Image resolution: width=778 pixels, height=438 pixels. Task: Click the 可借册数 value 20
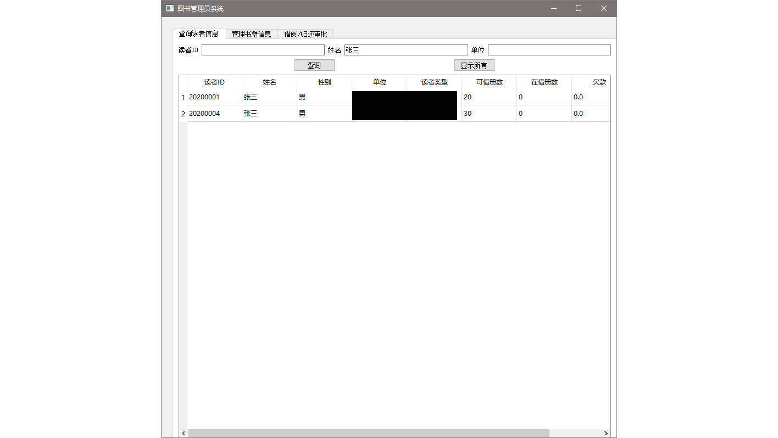490,97
